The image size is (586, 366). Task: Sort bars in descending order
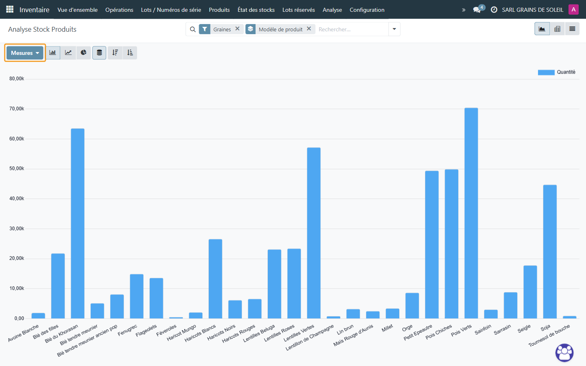(115, 53)
